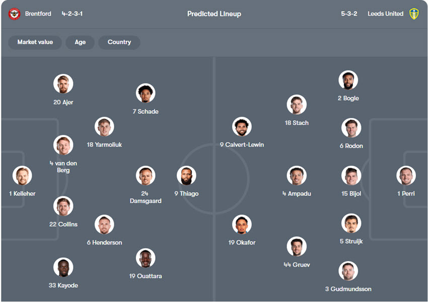Open the Leeds United team name link
The width and height of the screenshot is (428, 302).
[385, 14]
